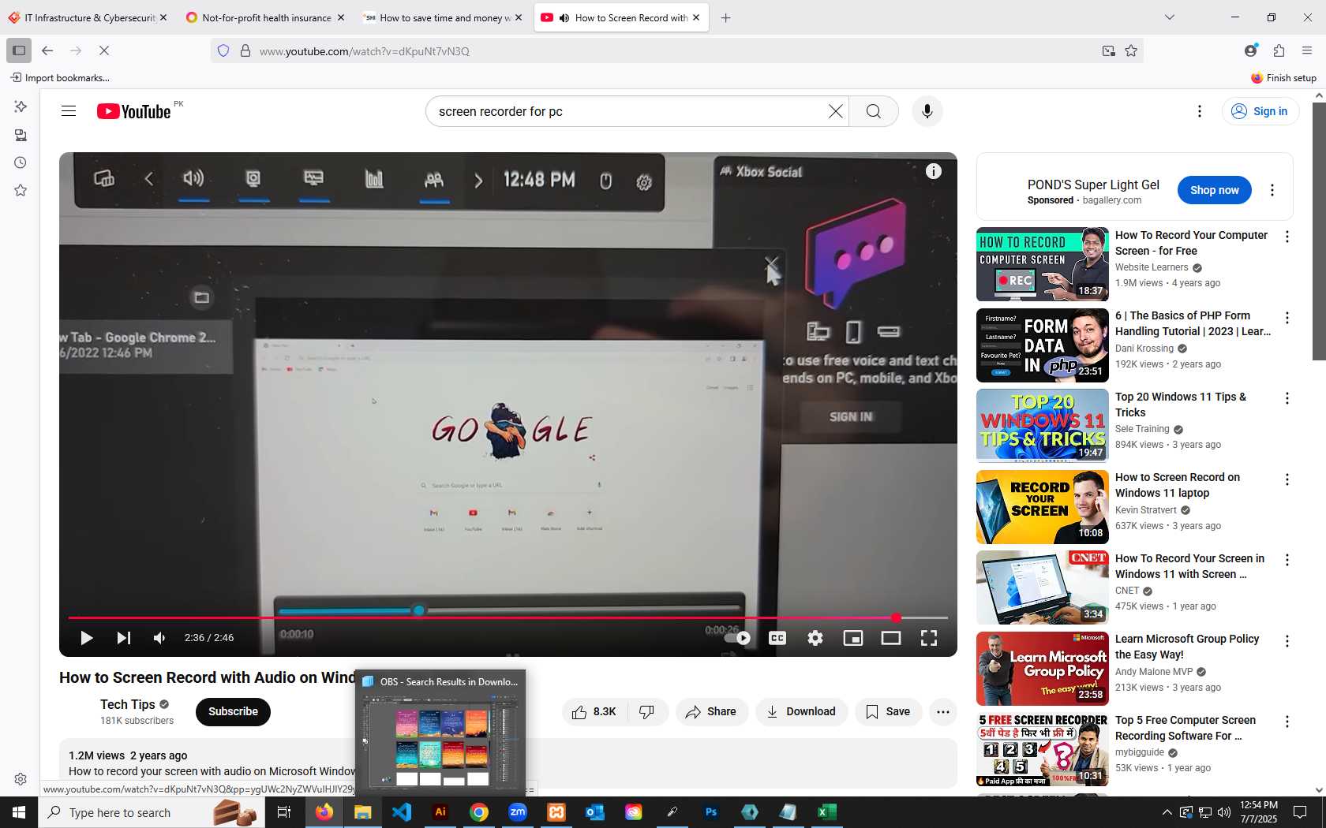Dislike this video

[647, 711]
